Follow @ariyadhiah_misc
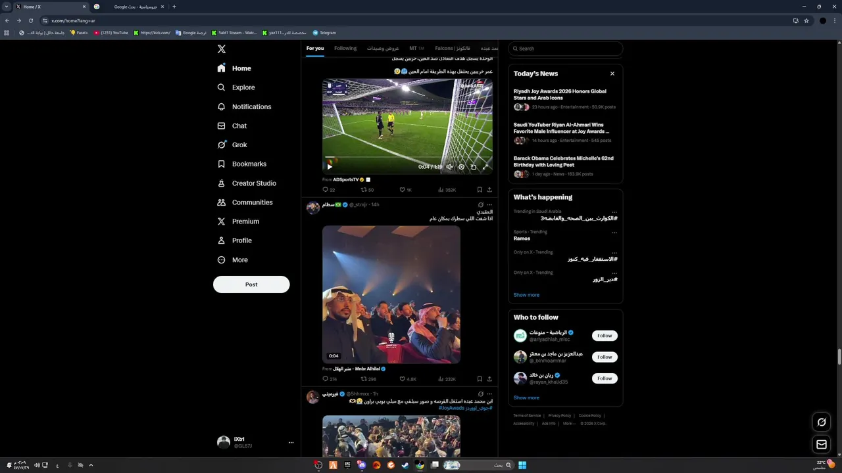 tap(605, 336)
